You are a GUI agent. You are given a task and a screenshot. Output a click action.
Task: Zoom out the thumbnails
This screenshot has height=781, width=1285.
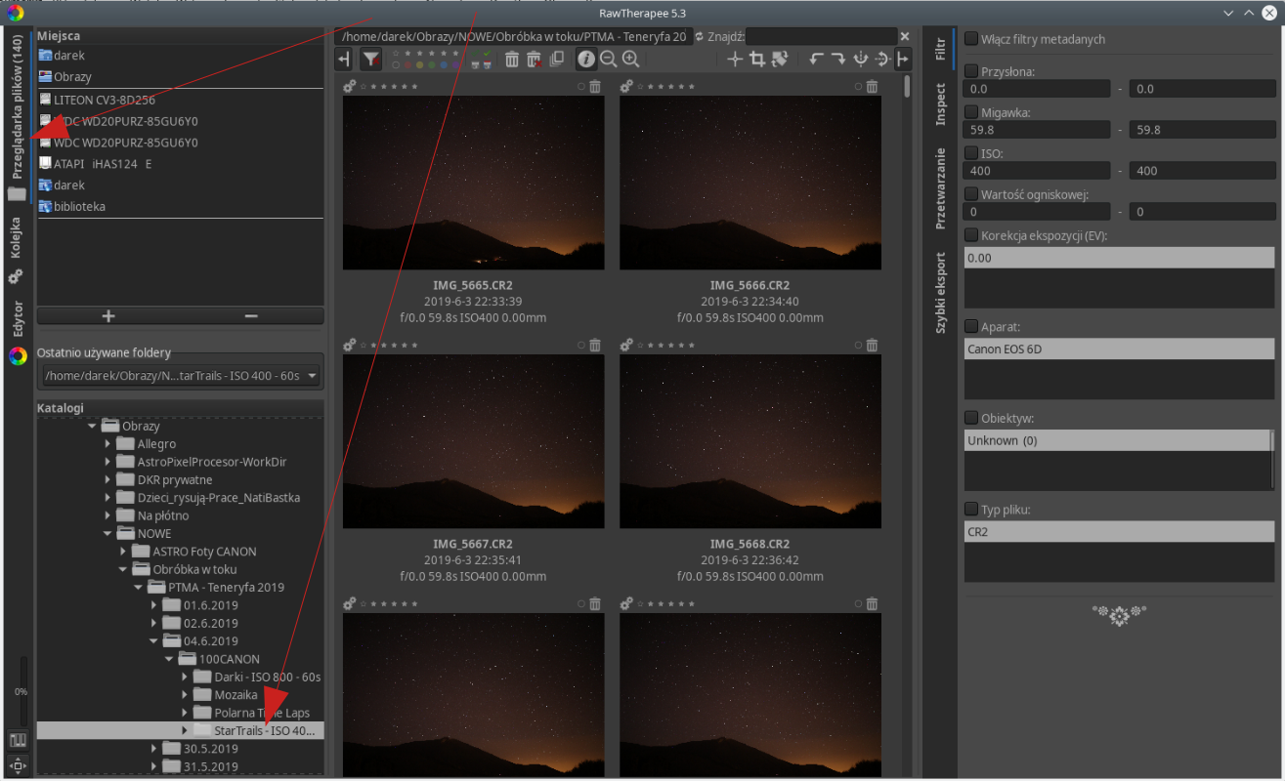(608, 60)
